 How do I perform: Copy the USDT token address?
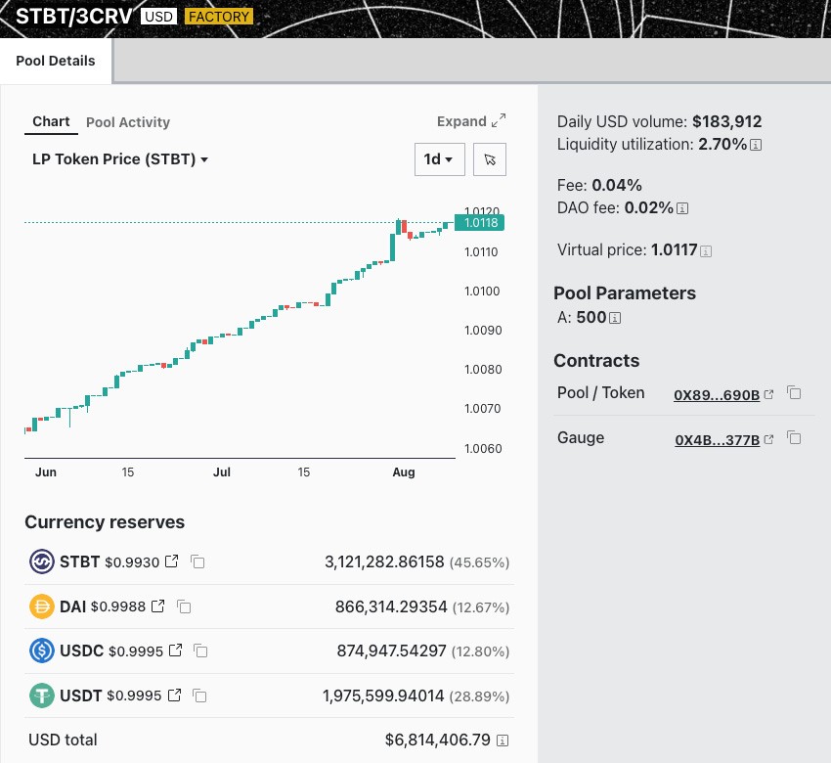[199, 696]
